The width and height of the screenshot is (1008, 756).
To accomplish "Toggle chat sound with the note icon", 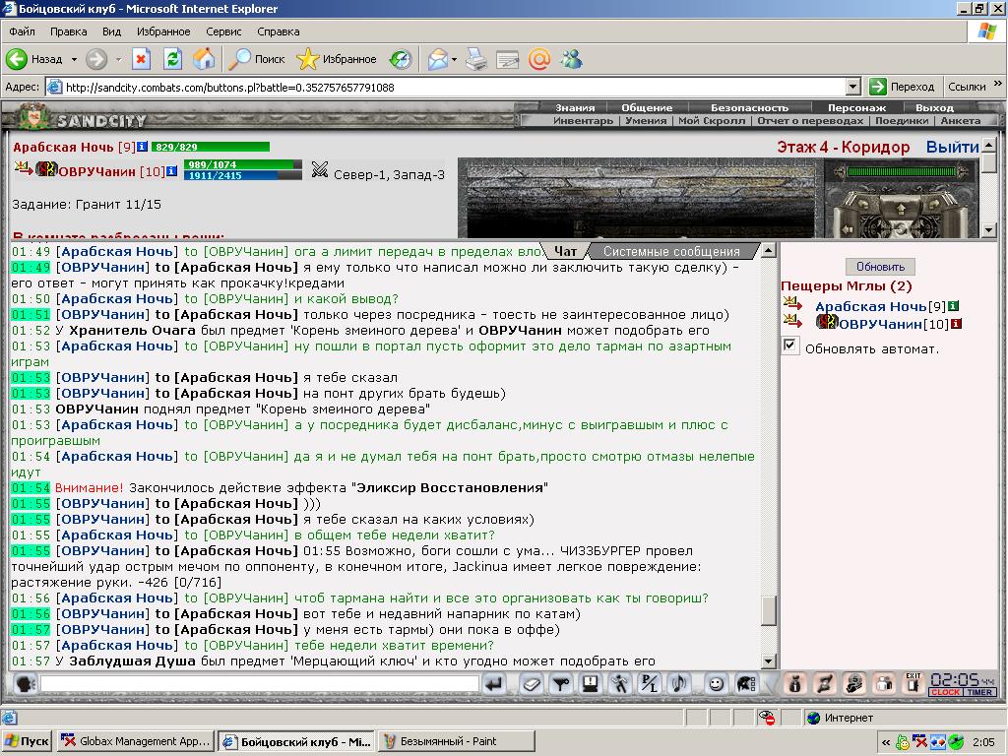I will point(679,684).
